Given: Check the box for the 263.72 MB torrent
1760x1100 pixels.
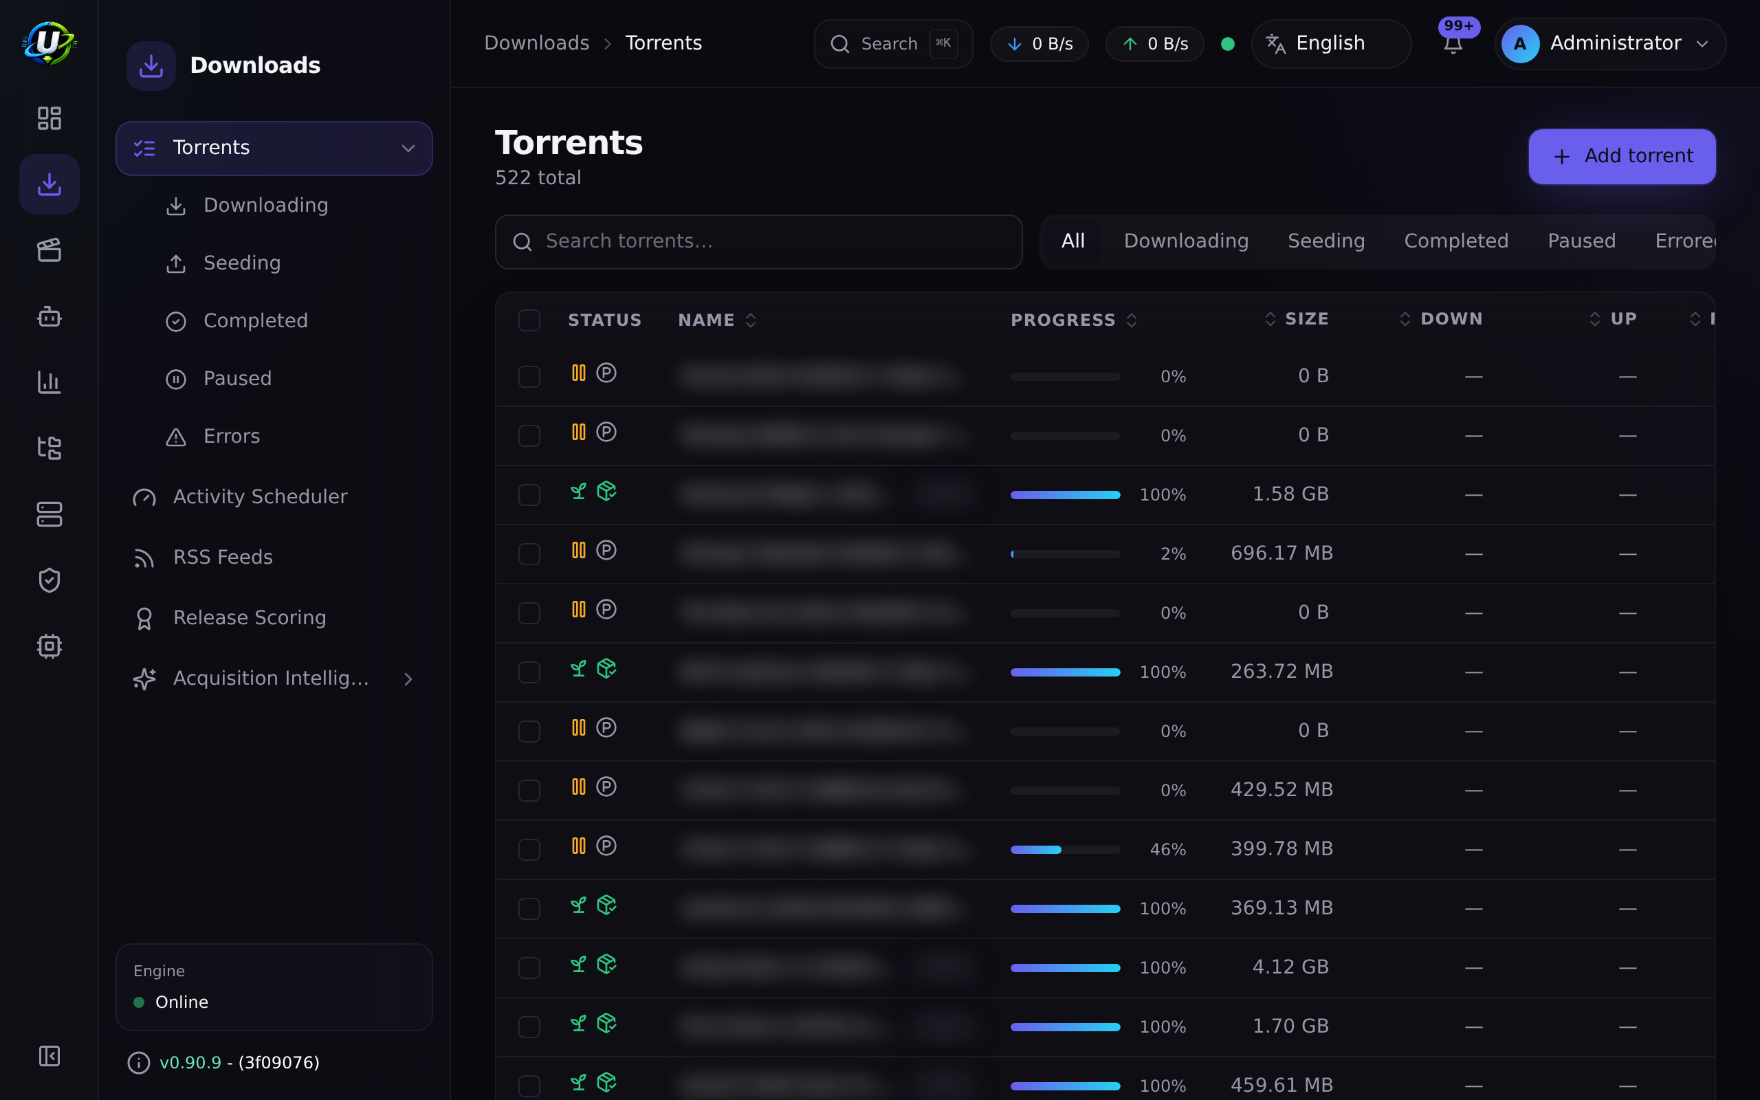Looking at the screenshot, I should 529,672.
